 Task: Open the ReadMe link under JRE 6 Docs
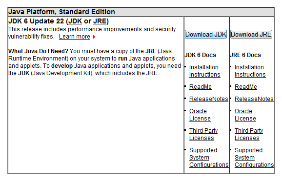pyautogui.click(x=246, y=87)
